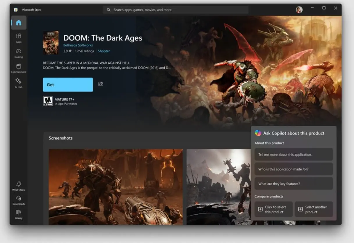Choose Select another product
The width and height of the screenshot is (354, 243).
[x=314, y=209]
